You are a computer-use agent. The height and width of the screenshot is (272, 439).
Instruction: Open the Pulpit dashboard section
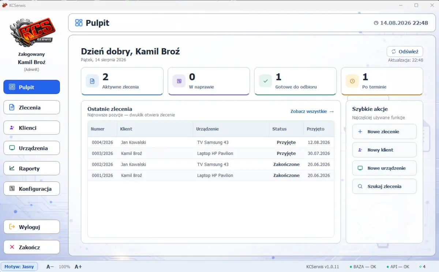[32, 87]
